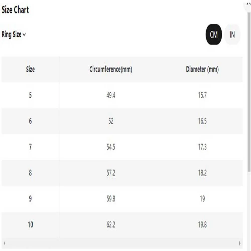Select size 10 row

tap(122, 225)
